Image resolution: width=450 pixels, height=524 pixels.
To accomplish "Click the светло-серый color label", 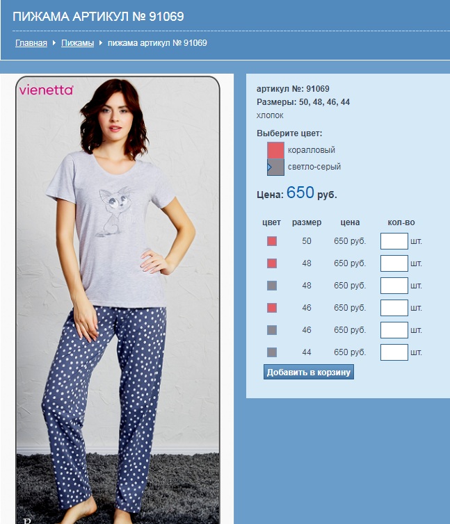I will (x=314, y=166).
